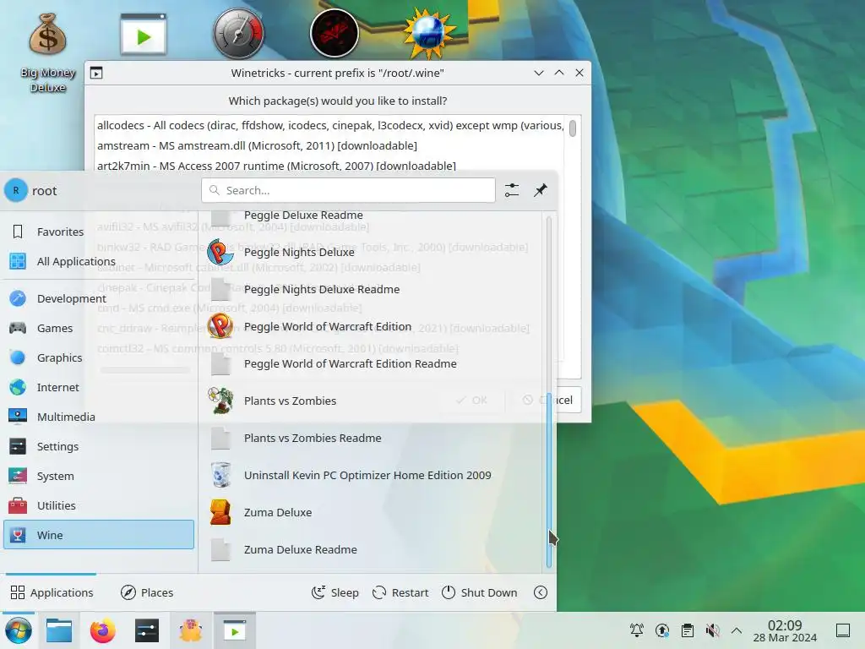
Task: Expand more session options arrow
Action: pyautogui.click(x=541, y=592)
